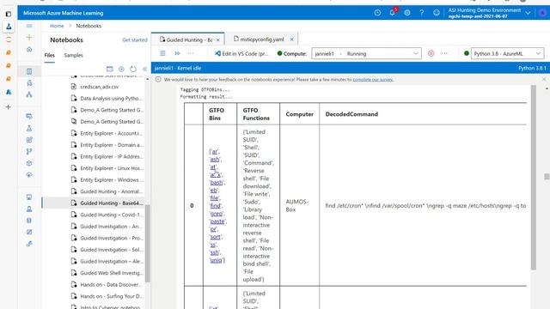Close the msticpyconfig.yaml tab
Screen dimensions: 550x309
point(291,39)
